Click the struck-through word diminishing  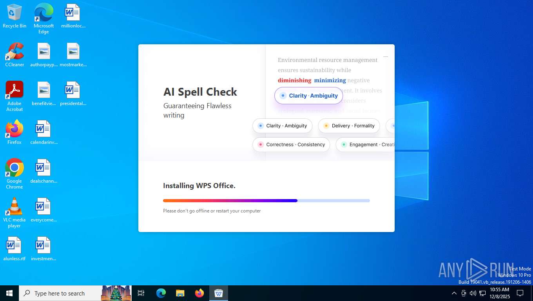(x=294, y=80)
